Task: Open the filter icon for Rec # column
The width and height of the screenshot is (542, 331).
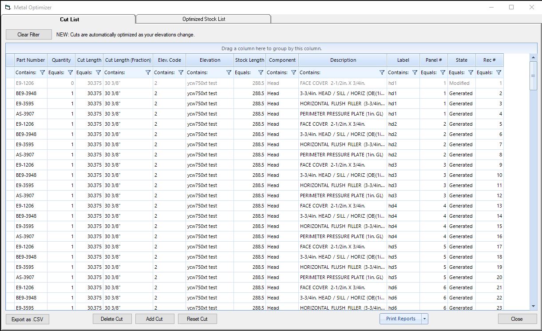Action: click(498, 72)
